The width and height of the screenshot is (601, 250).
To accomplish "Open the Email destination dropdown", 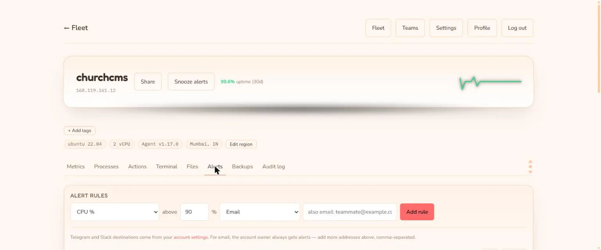I will click(x=260, y=212).
